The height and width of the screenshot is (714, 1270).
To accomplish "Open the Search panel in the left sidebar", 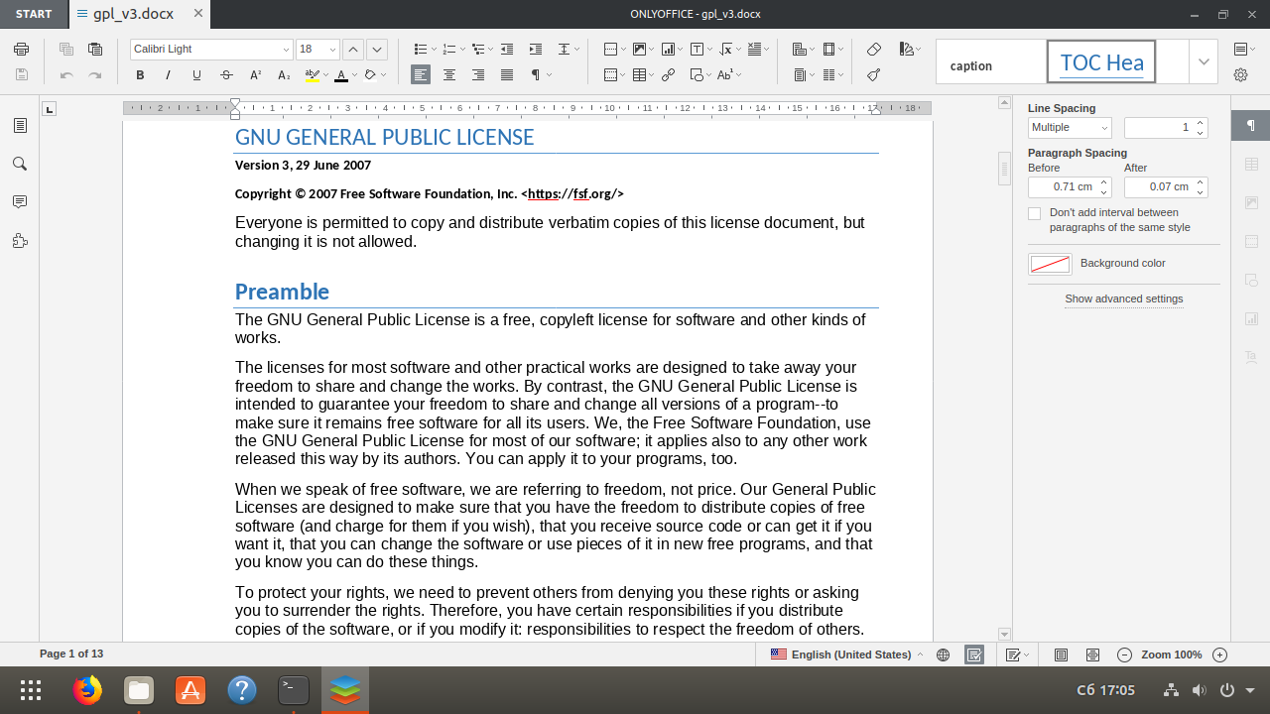I will [x=20, y=164].
